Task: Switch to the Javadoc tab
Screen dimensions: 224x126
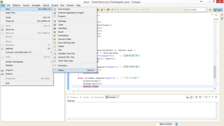Action: [x=85, y=97]
